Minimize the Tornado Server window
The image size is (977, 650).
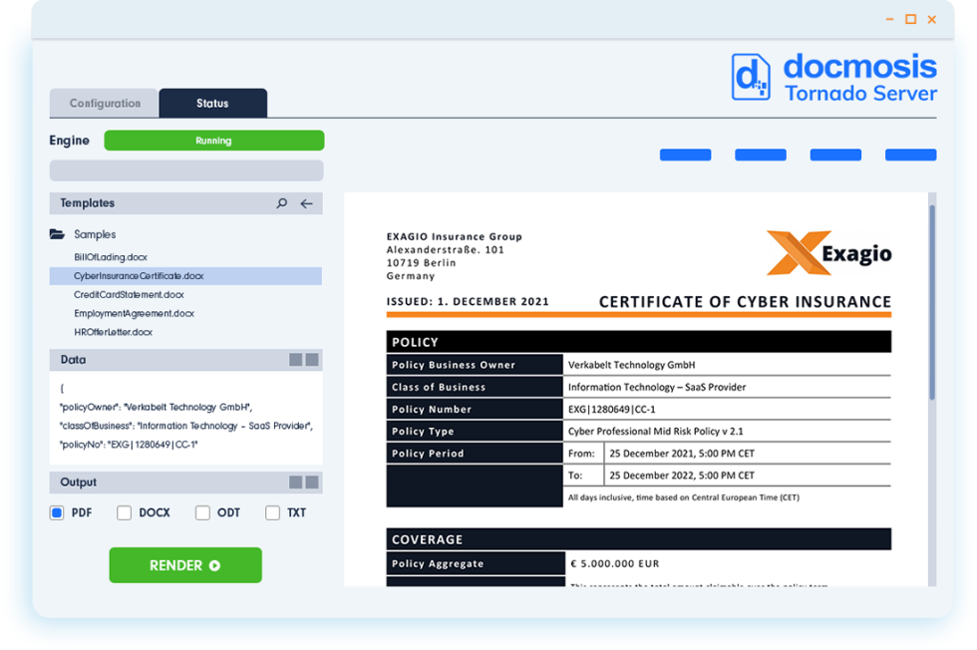coord(889,19)
